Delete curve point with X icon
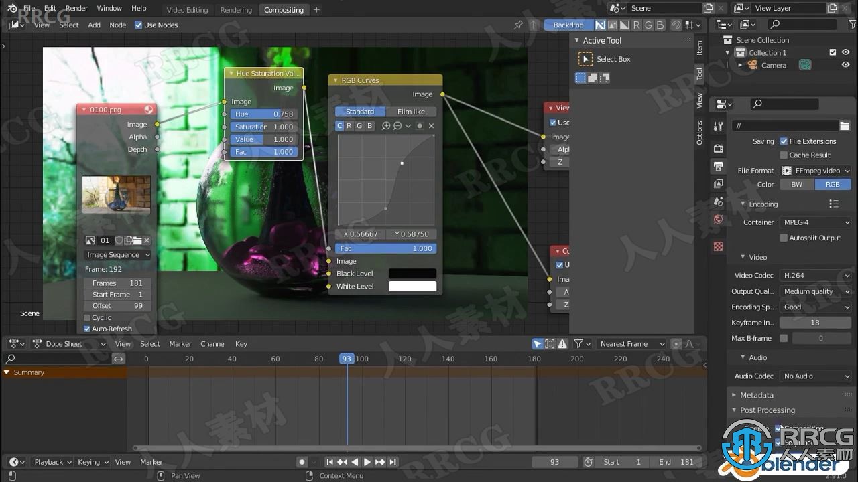858x482 pixels. click(x=431, y=126)
